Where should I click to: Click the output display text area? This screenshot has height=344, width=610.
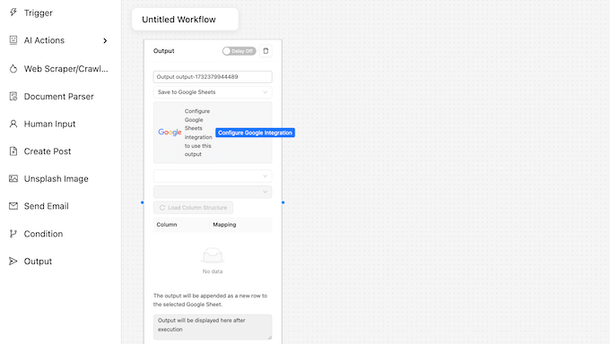213,326
